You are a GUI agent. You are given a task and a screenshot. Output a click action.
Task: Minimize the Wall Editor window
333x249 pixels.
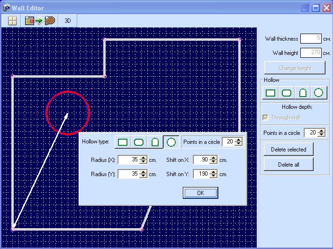click(305, 8)
